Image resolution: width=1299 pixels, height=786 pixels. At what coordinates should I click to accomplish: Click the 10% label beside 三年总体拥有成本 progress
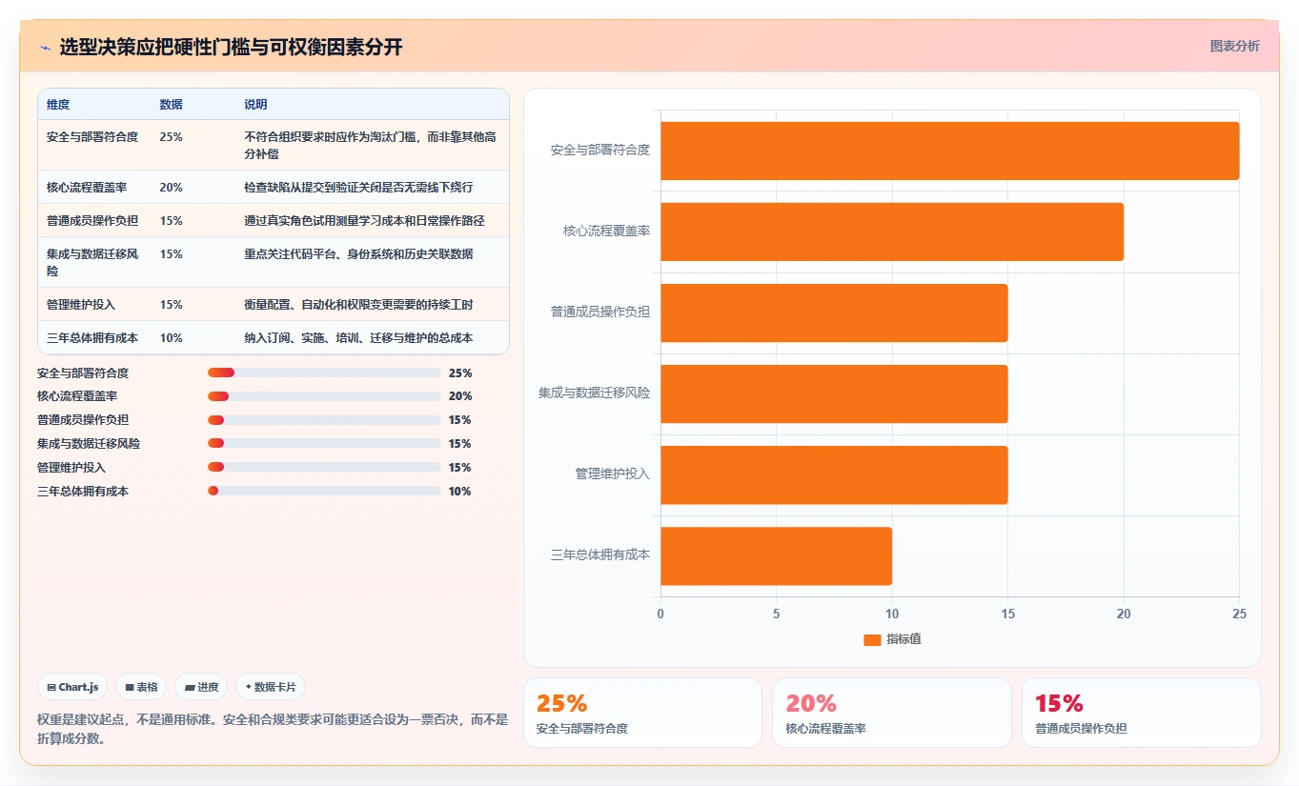pyautogui.click(x=460, y=492)
